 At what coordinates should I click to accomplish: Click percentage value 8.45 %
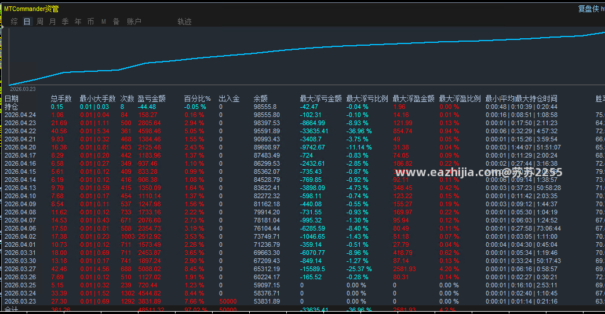point(194,269)
